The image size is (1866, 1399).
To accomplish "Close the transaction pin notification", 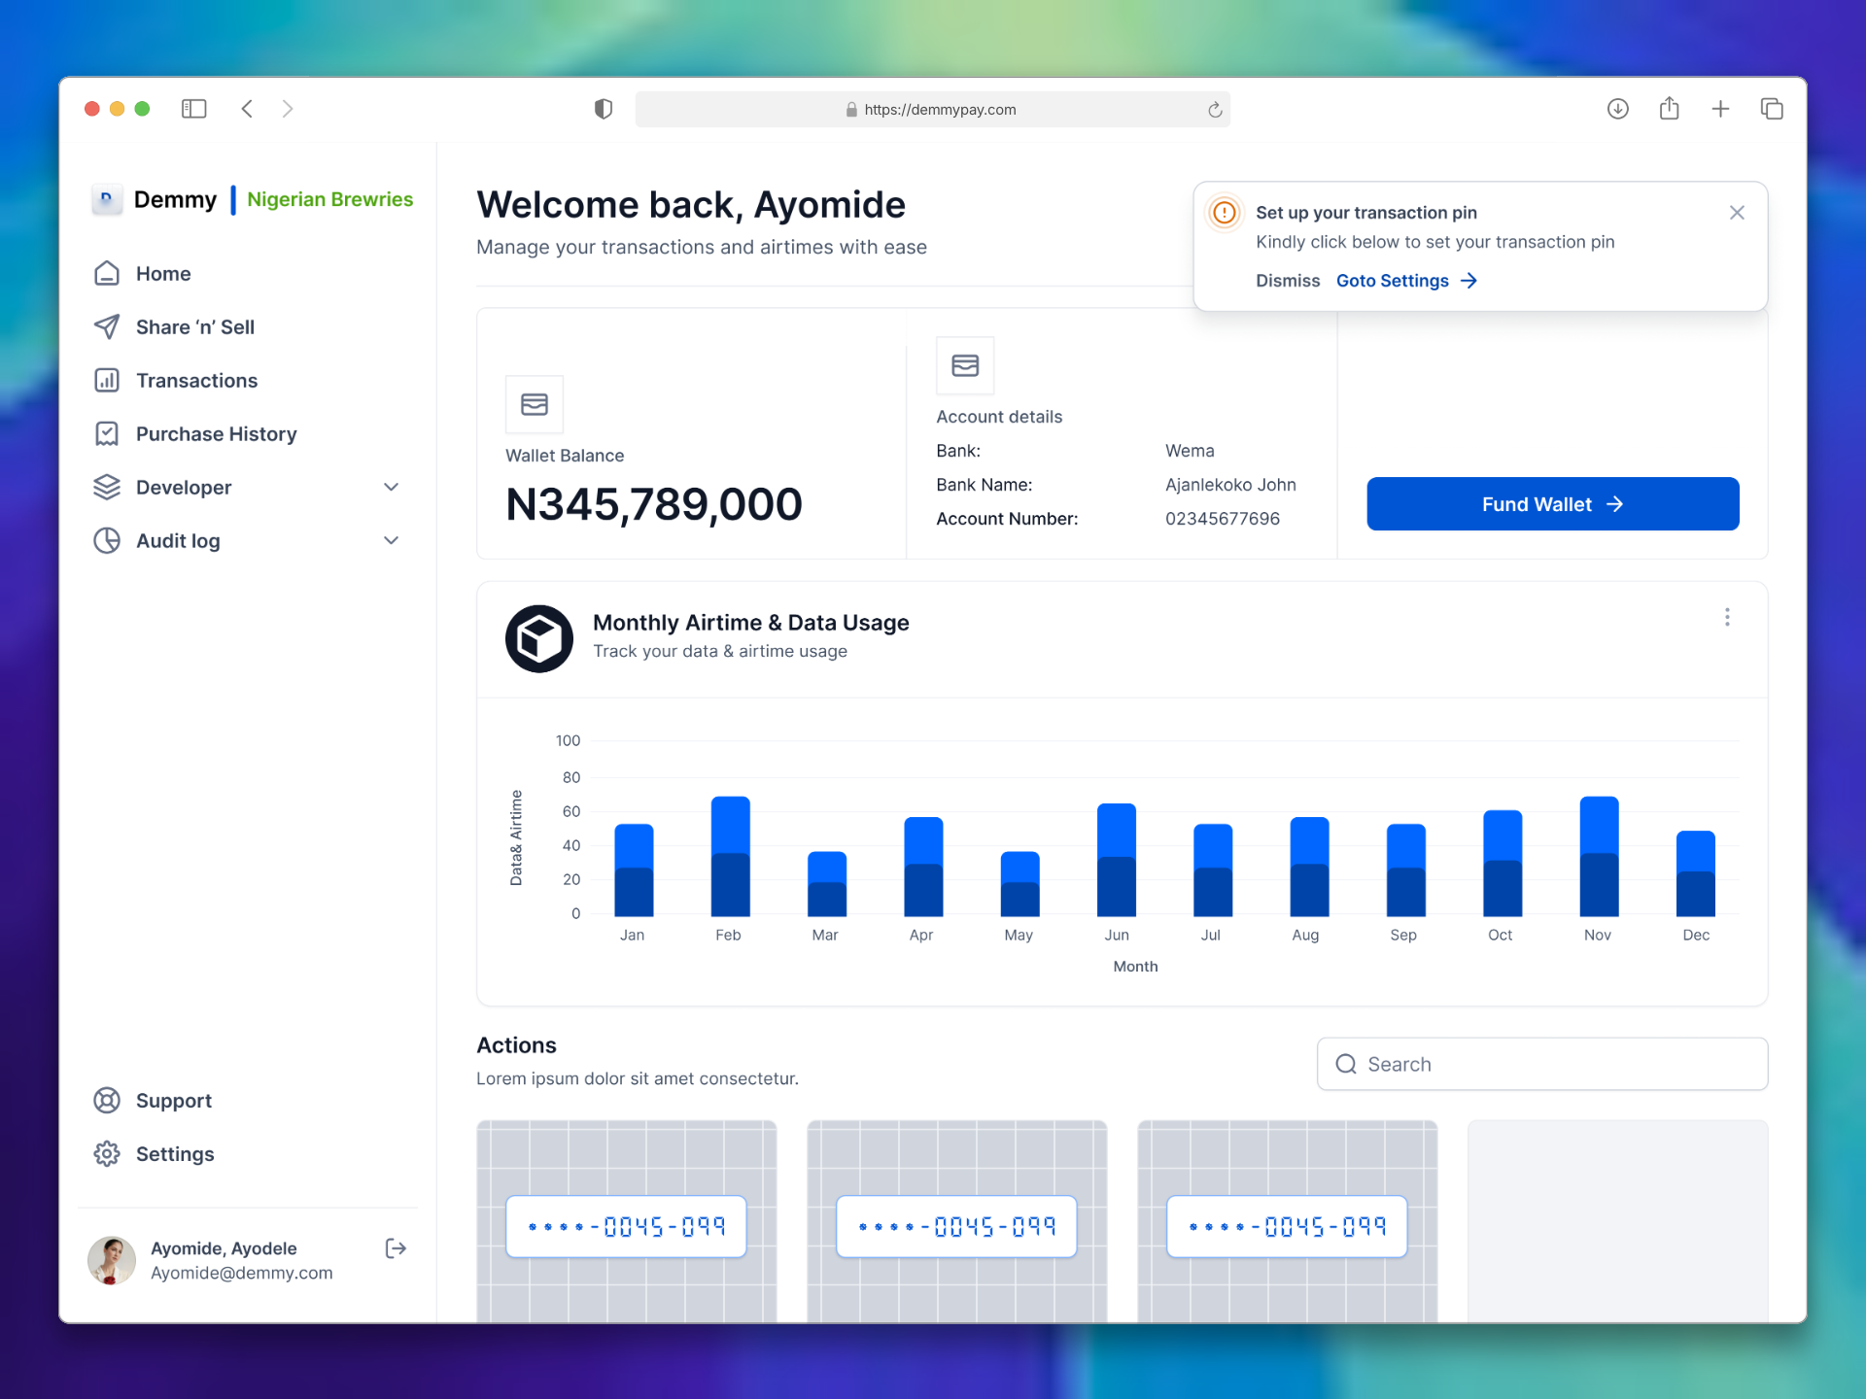I will pos(1738,212).
